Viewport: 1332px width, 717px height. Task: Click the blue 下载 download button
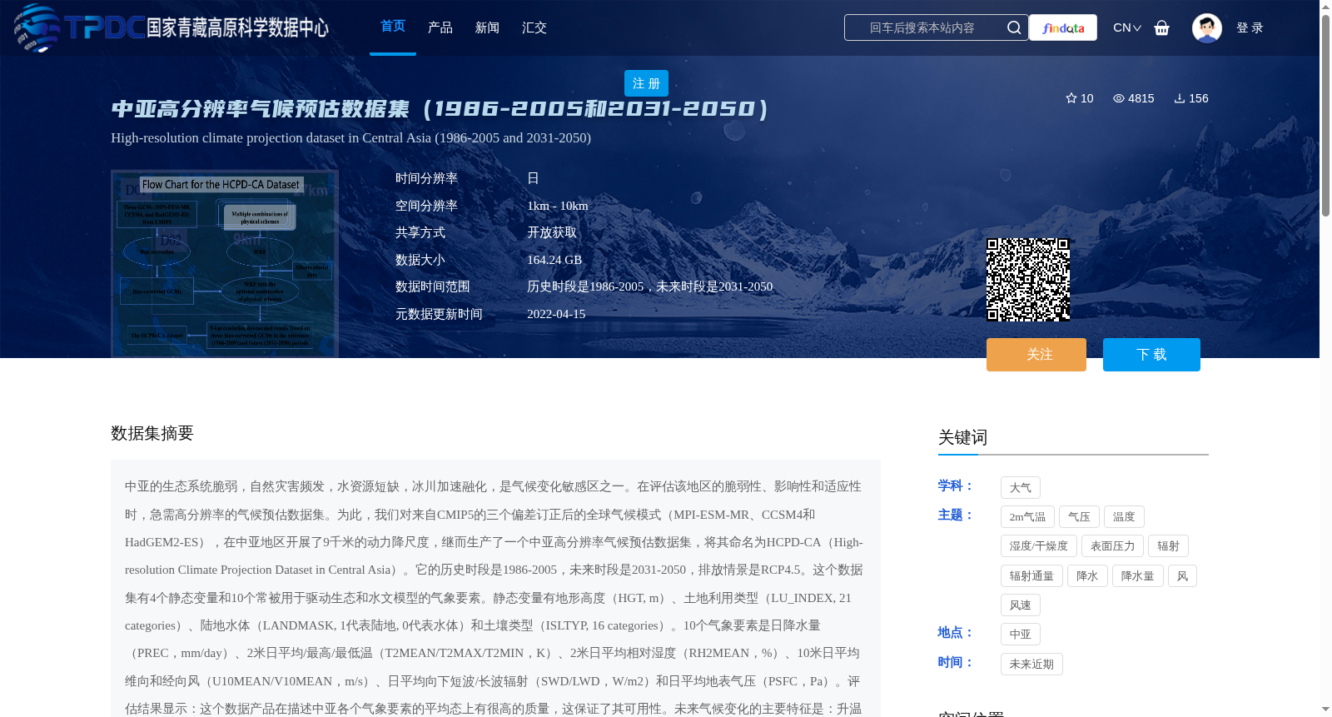tap(1151, 355)
